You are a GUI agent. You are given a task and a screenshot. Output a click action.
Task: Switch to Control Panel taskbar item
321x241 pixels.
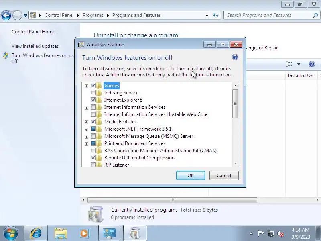tap(109, 233)
